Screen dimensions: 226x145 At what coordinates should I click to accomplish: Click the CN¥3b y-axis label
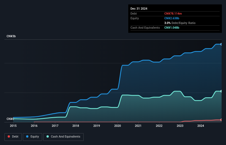pos(11,36)
